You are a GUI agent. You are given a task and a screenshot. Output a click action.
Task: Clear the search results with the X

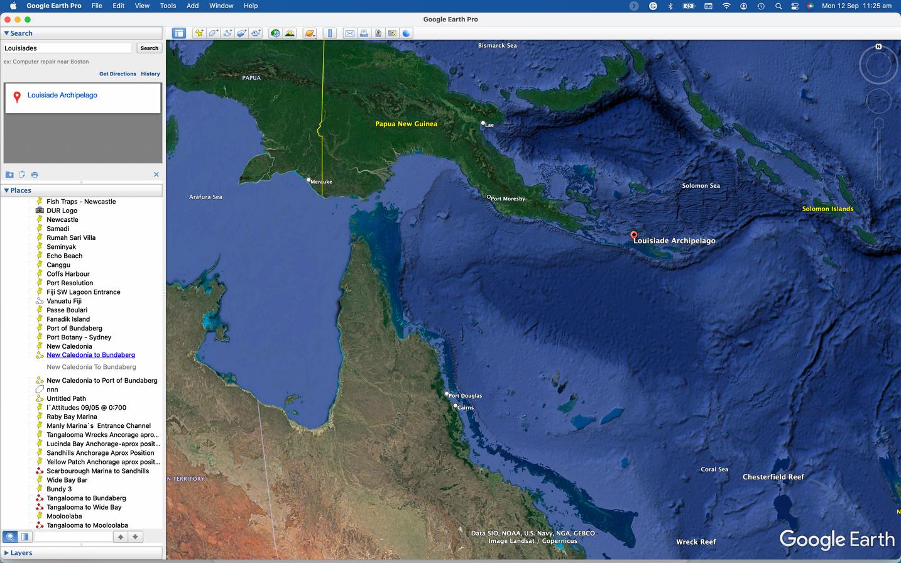pos(156,175)
